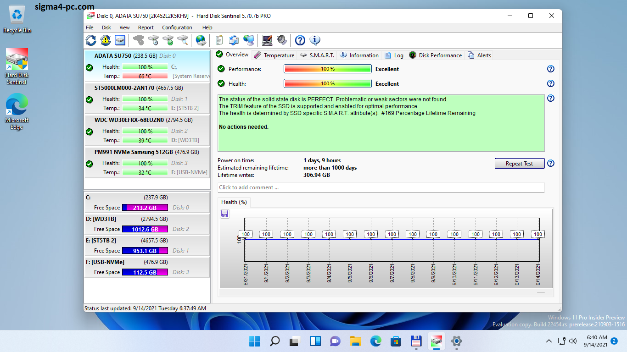Click the help icon beside Health row
Screen dimensions: 627x352
(x=551, y=84)
